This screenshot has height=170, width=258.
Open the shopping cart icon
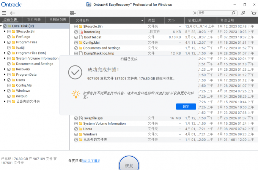(x=253, y=13)
